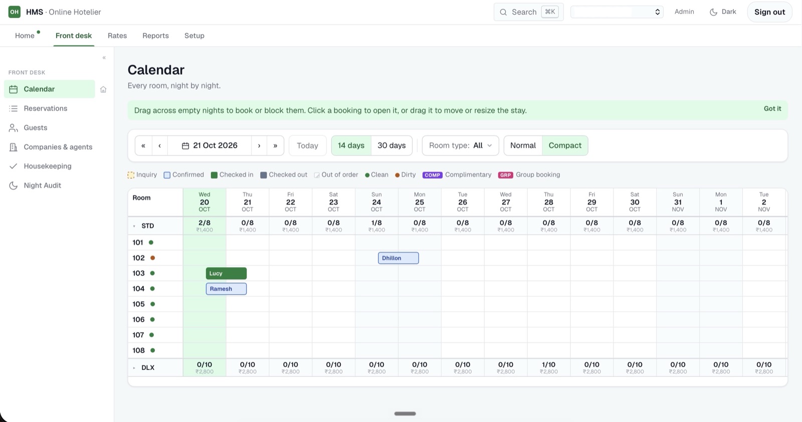Open Guests in the sidebar
This screenshot has width=802, height=422.
click(x=49, y=128)
